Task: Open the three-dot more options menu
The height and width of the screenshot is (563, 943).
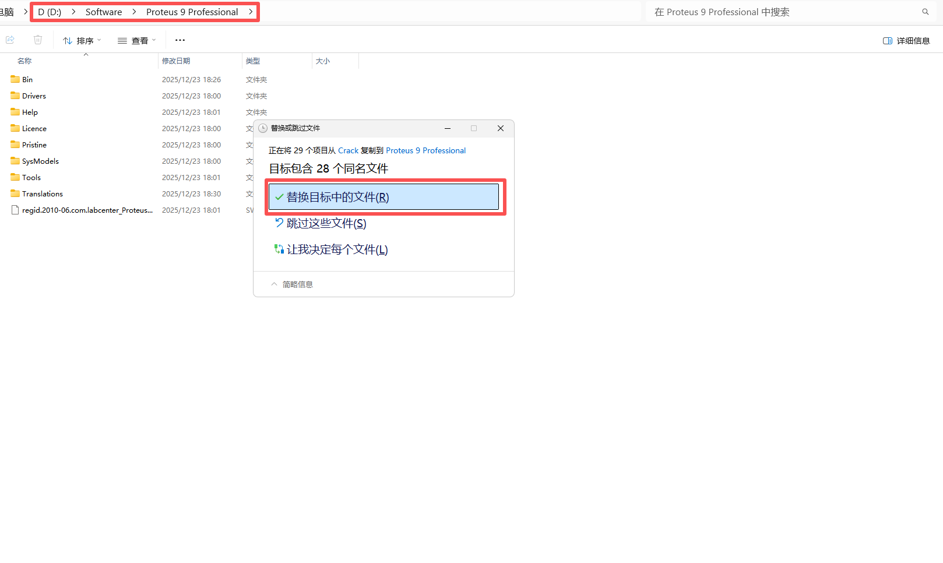Action: tap(180, 40)
